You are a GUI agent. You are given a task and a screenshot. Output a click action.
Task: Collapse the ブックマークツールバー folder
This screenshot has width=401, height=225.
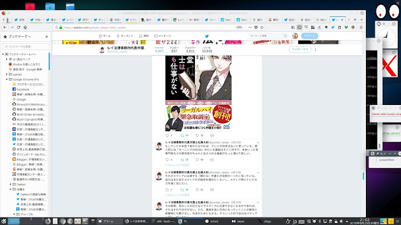pos(3,54)
